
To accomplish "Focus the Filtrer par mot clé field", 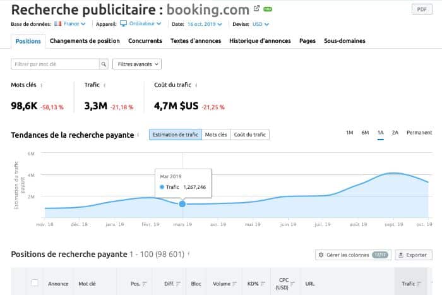I will (x=55, y=64).
